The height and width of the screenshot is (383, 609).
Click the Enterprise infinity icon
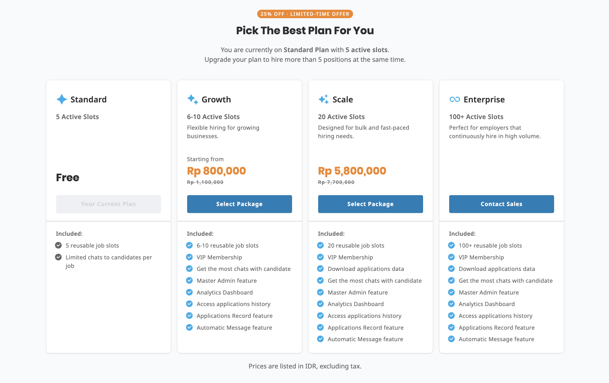coord(454,99)
